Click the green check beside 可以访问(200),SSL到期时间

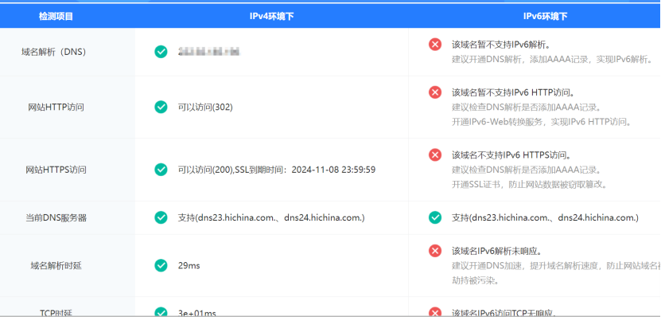point(161,170)
